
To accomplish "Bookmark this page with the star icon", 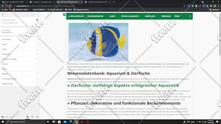I will [184, 6].
